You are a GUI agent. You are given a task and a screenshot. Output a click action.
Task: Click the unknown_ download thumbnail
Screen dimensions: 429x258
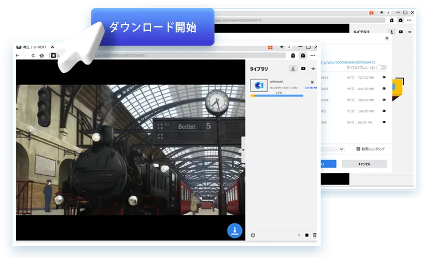(259, 86)
